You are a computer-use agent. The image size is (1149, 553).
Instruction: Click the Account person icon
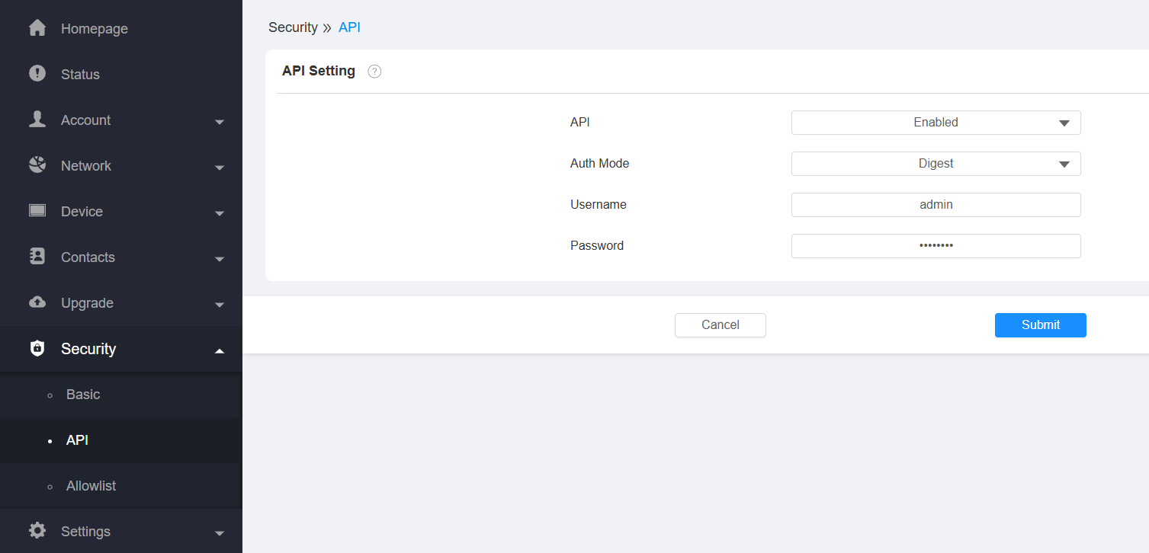point(37,119)
